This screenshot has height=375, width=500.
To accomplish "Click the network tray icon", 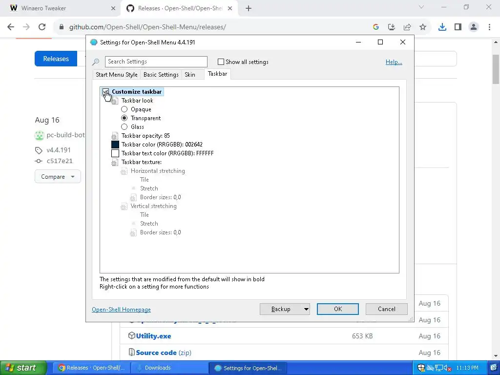I will [439, 368].
